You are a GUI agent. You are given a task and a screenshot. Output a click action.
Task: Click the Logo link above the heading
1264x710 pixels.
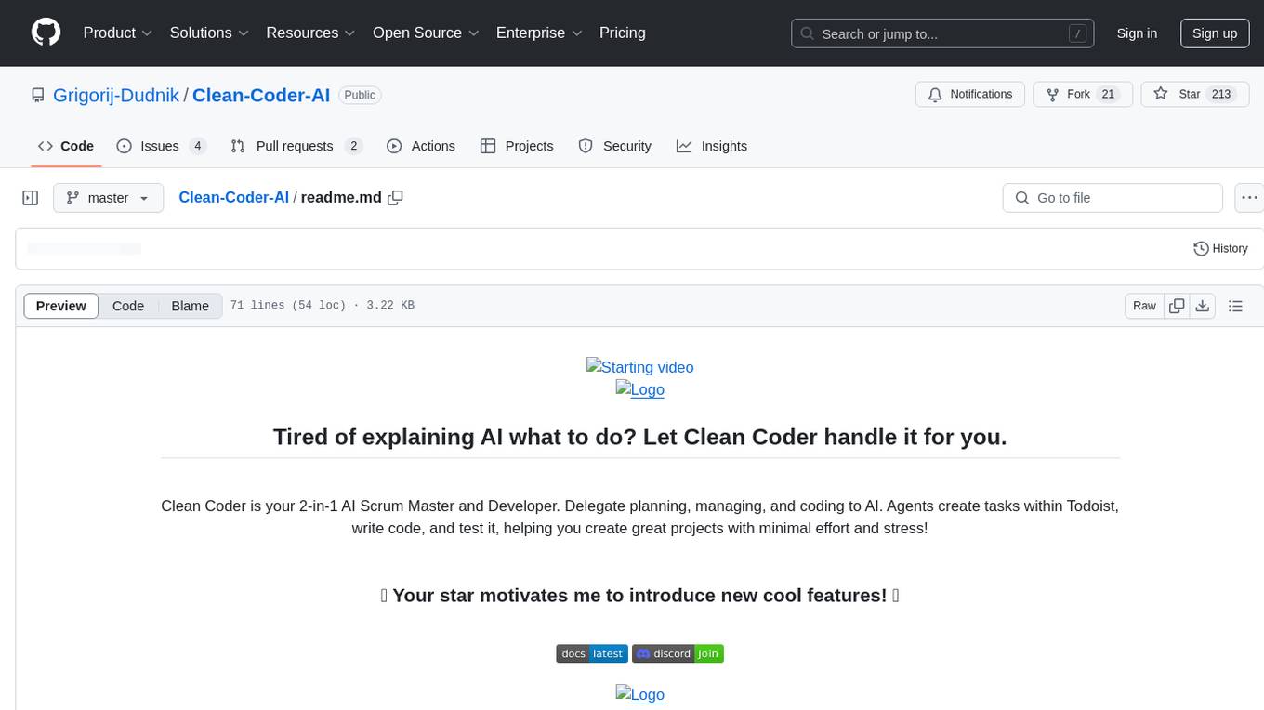[640, 389]
